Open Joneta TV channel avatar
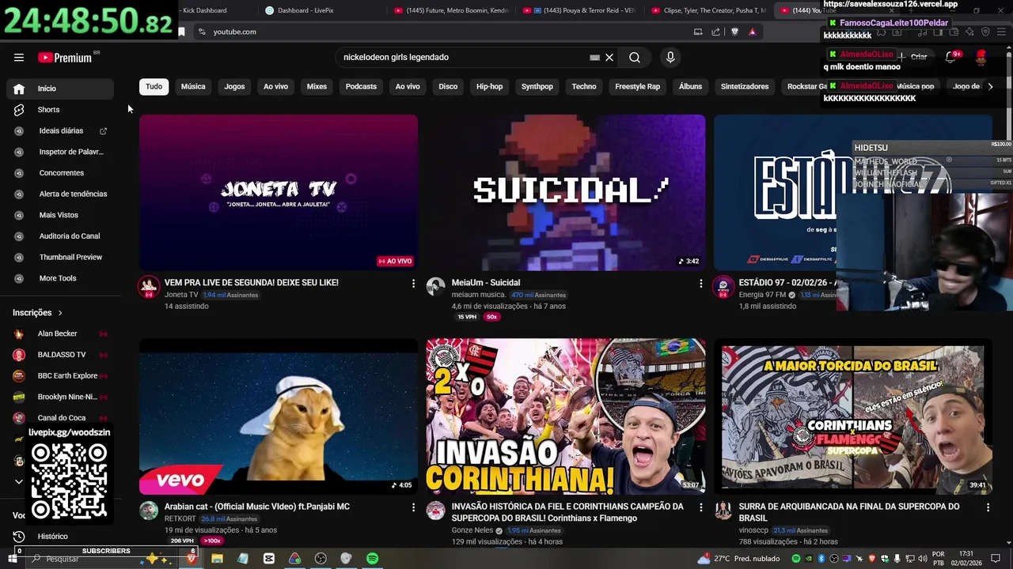The height and width of the screenshot is (569, 1013). pyautogui.click(x=149, y=287)
